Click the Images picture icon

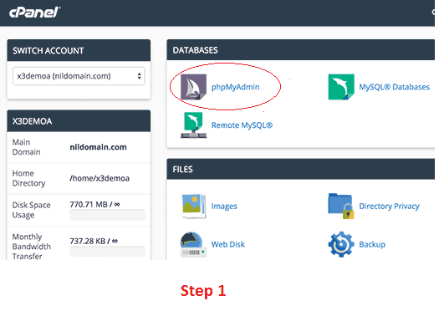193,206
